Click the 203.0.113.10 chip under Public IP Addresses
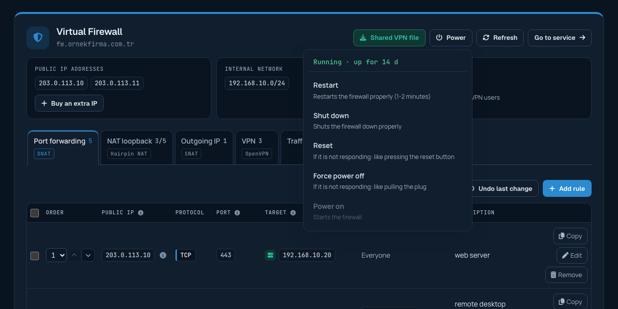Screen dimensions: 618x309 point(61,83)
